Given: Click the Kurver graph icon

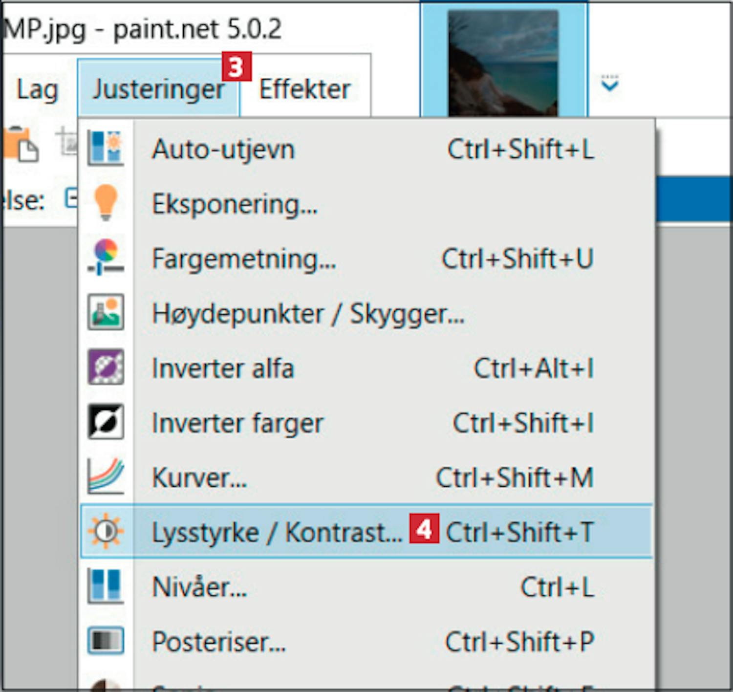Looking at the screenshot, I should [106, 476].
